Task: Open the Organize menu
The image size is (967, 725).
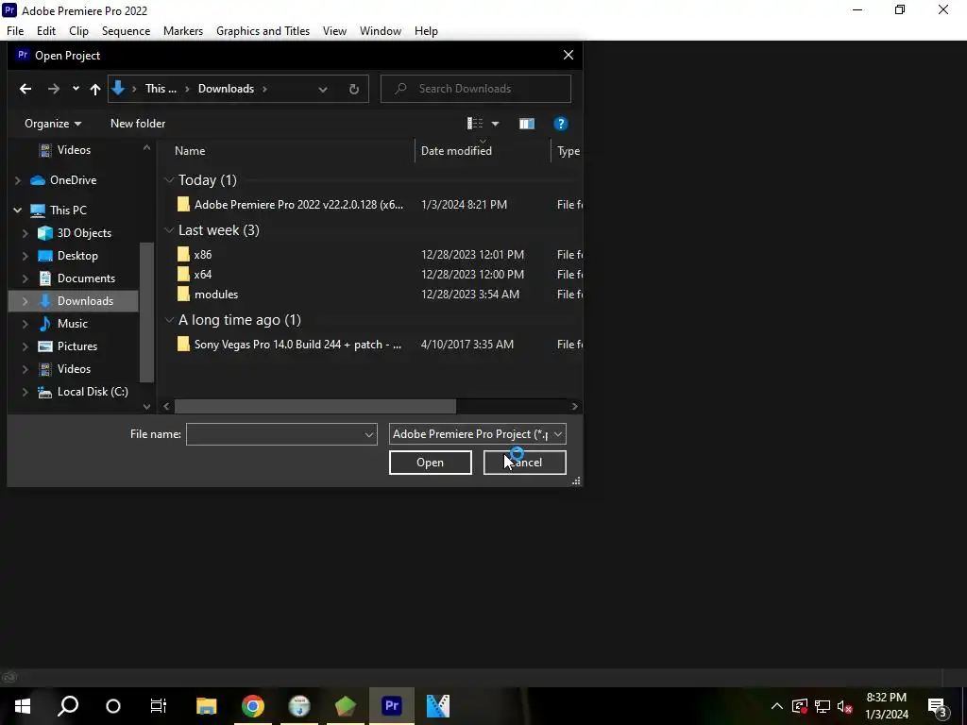Action: click(53, 124)
